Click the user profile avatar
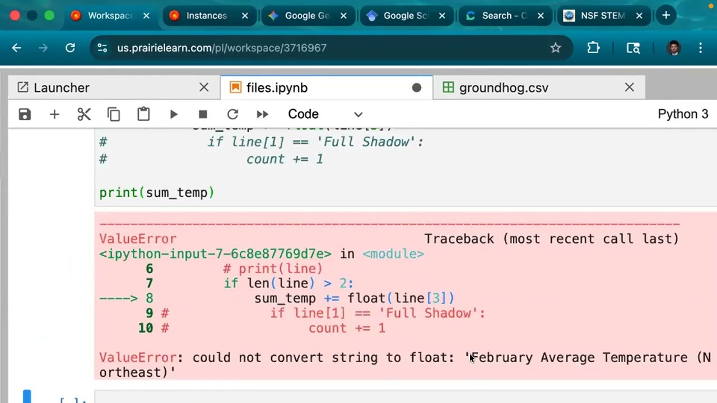This screenshot has height=403, width=717. click(x=674, y=48)
